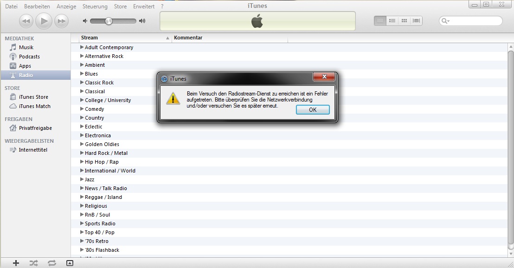Select the '80s Flashback row
Image resolution: width=514 pixels, height=268 pixels.
coord(289,250)
